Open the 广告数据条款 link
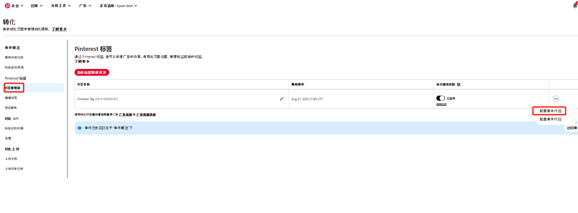578x213 pixels. (146, 115)
